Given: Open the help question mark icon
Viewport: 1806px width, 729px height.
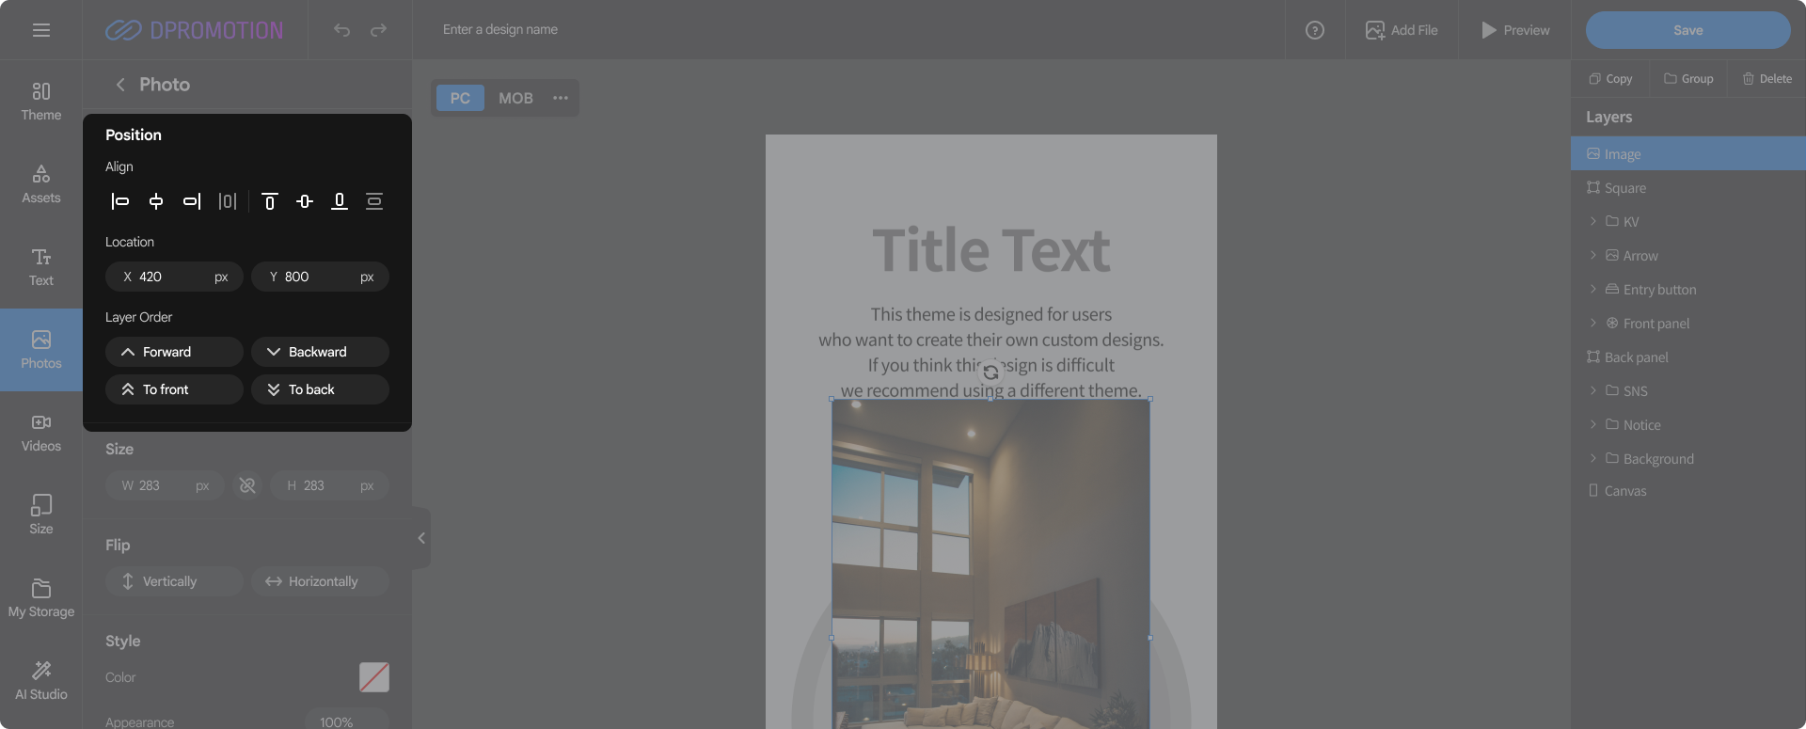Looking at the screenshot, I should 1315,30.
